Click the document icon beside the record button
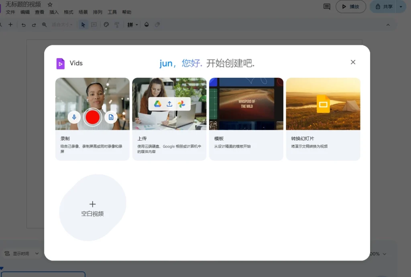The height and width of the screenshot is (277, 411). 111,117
